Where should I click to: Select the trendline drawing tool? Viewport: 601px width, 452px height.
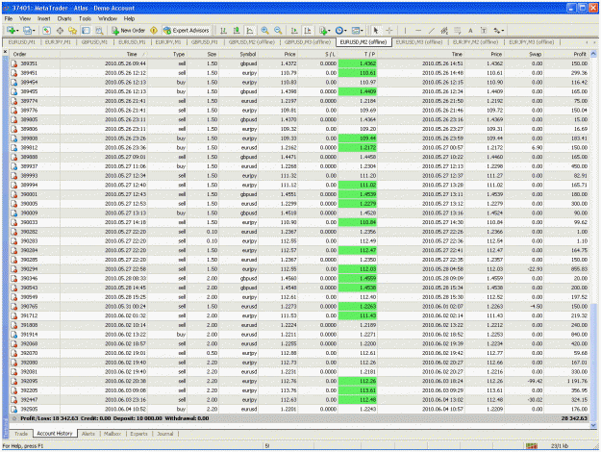pyautogui.click(x=431, y=30)
